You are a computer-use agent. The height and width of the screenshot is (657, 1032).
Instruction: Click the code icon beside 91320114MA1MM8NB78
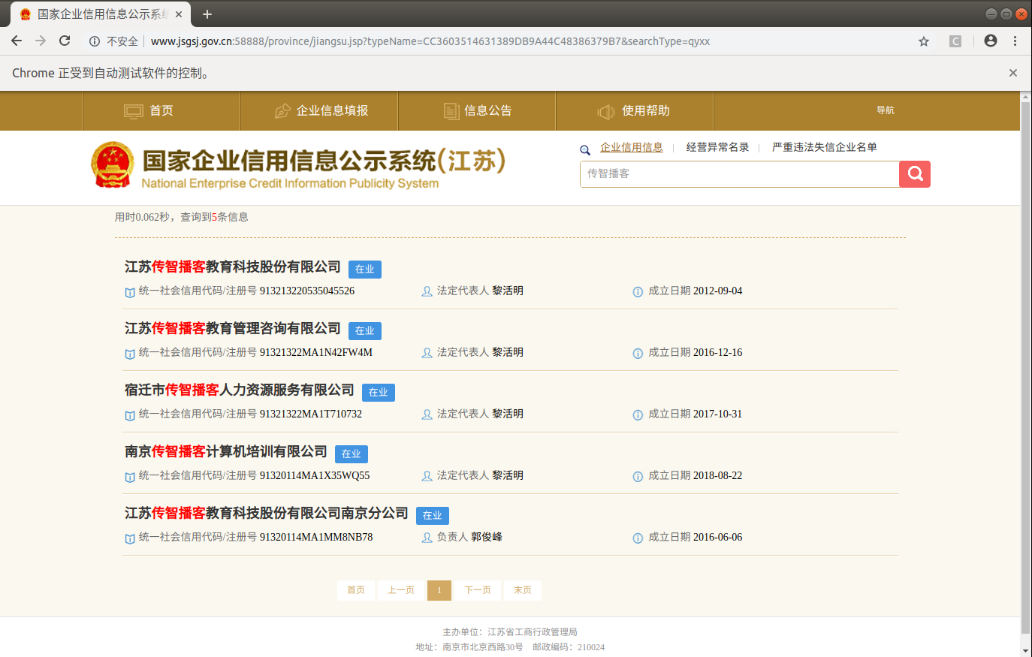pos(130,538)
